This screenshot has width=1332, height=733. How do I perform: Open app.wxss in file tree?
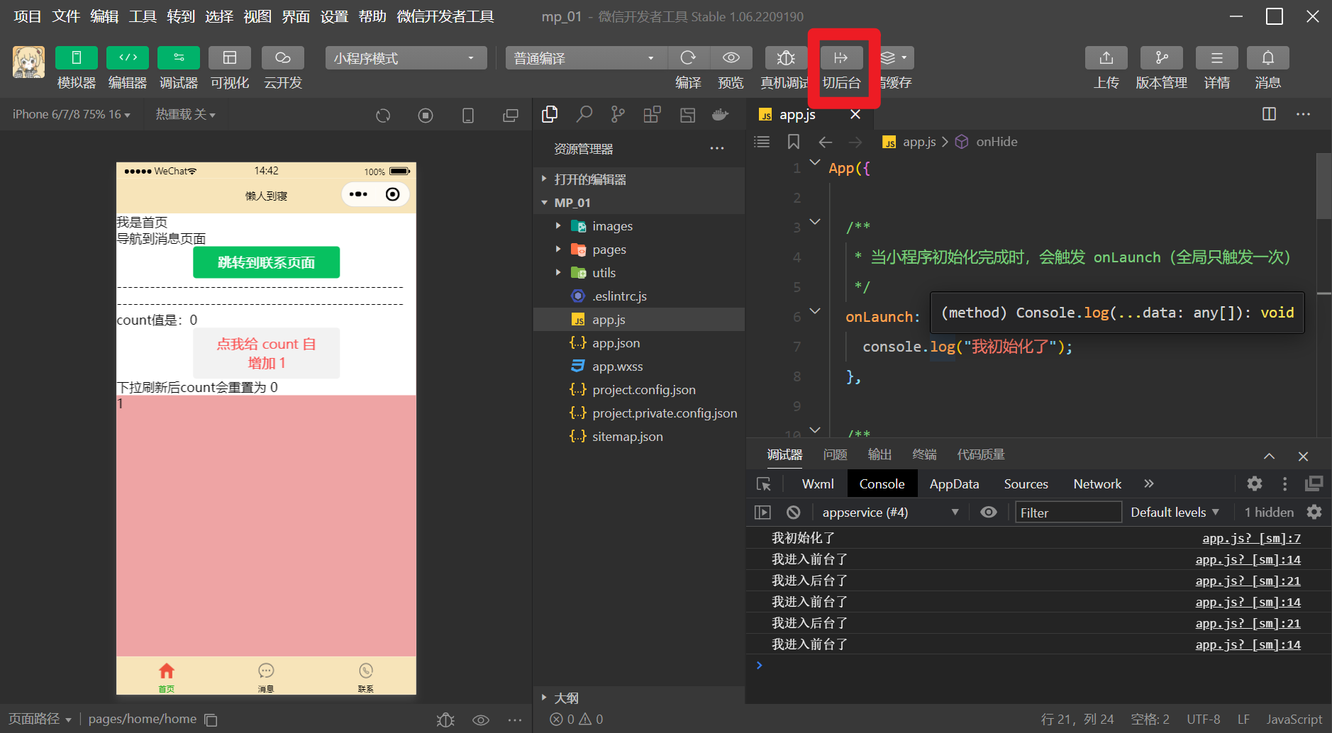pos(639,366)
